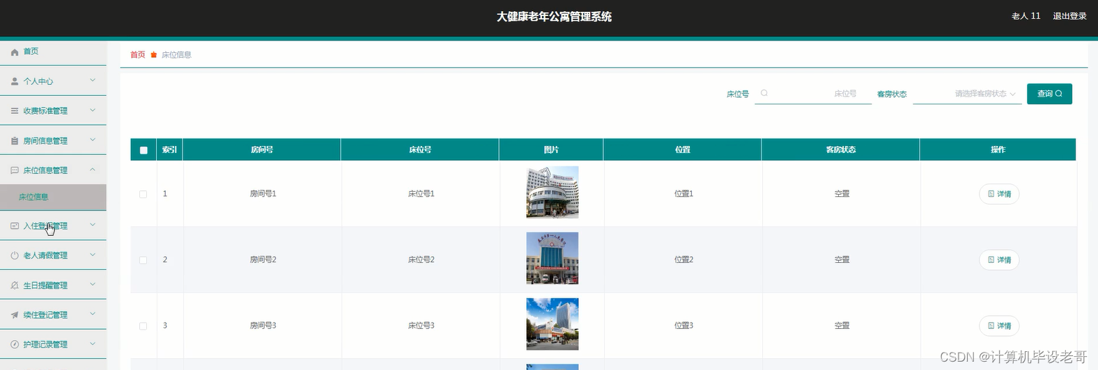Open 详情 for 床位号3 row
1098x370 pixels.
tap(999, 325)
